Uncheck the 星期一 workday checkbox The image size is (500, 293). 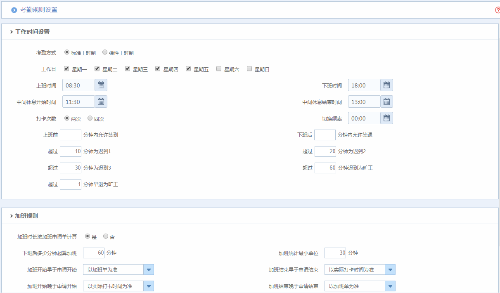pos(66,69)
